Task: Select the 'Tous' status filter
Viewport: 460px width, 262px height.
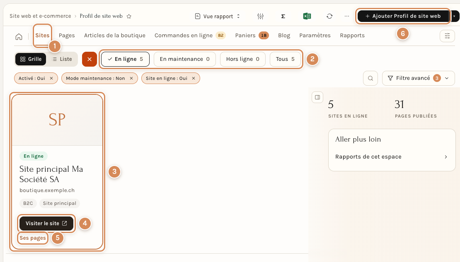Action: pos(285,59)
